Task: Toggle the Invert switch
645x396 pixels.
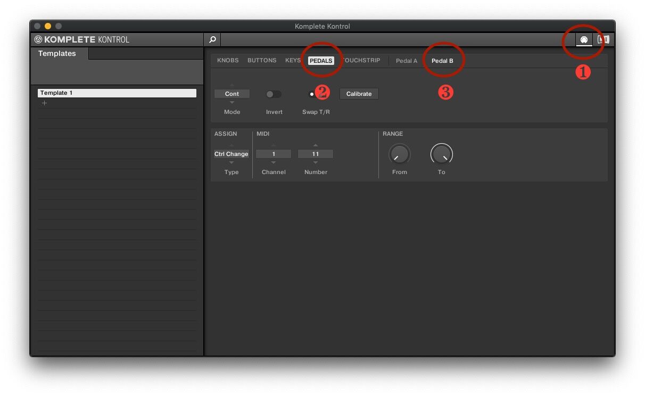Action: [274, 94]
